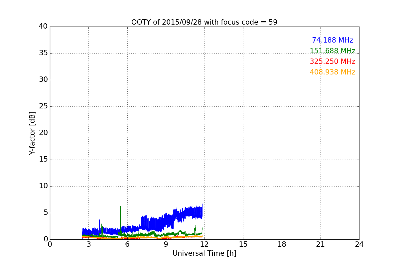Click x-axis tick label '6'
The height and width of the screenshot is (266, 399).
click(x=127, y=244)
